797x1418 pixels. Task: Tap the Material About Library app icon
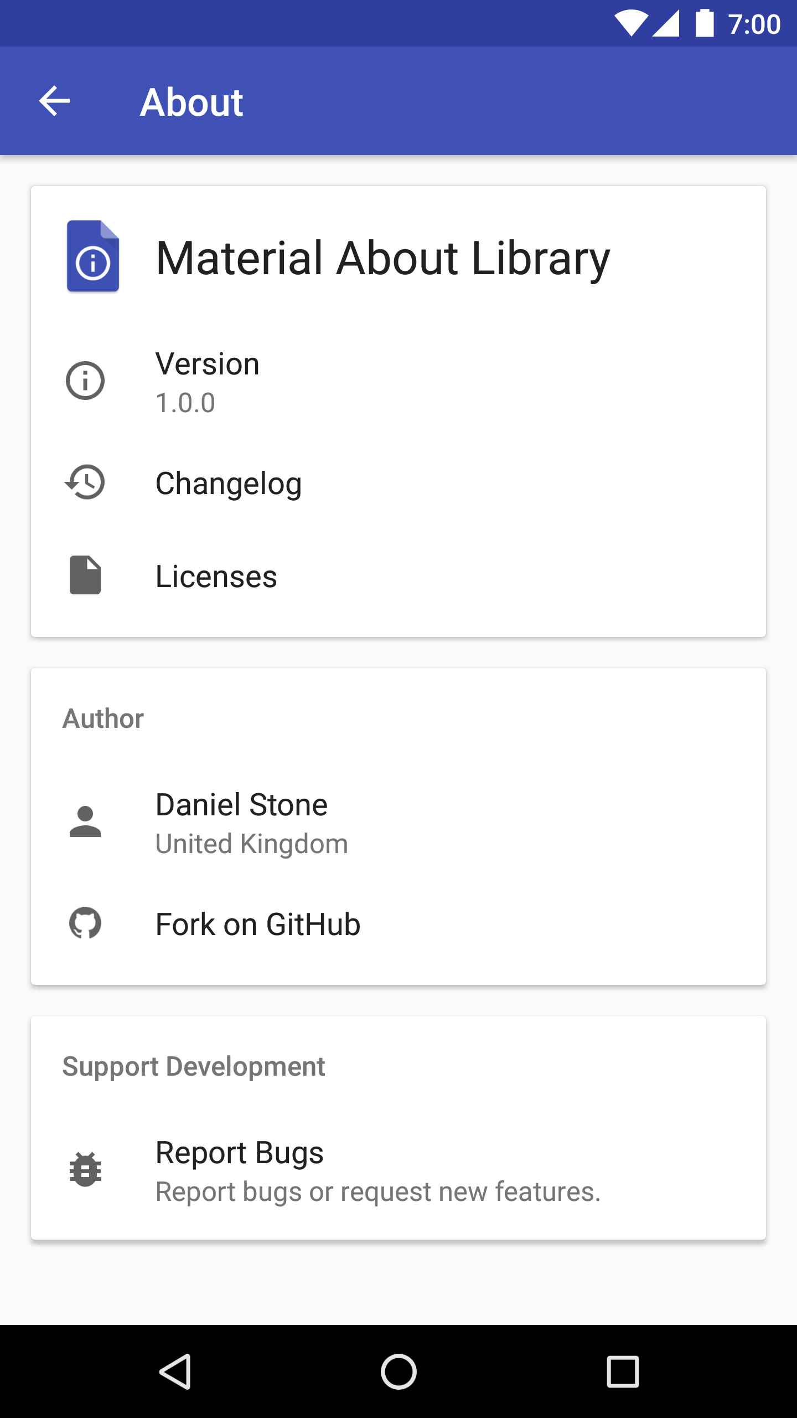pyautogui.click(x=93, y=256)
